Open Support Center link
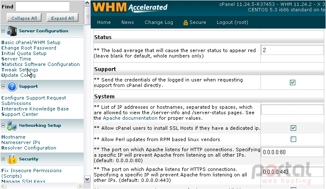 (x=20, y=114)
